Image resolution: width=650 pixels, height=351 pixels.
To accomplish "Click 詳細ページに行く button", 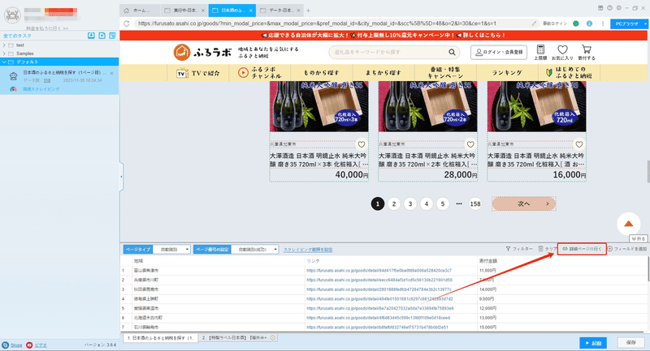I will pyautogui.click(x=582, y=249).
